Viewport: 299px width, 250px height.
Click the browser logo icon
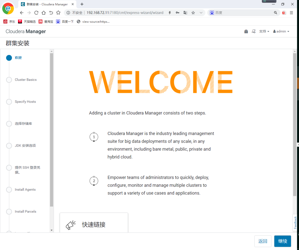point(8,8)
